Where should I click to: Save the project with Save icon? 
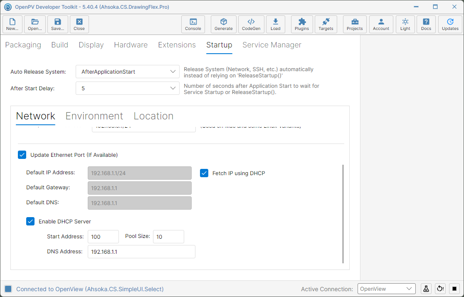pos(58,24)
